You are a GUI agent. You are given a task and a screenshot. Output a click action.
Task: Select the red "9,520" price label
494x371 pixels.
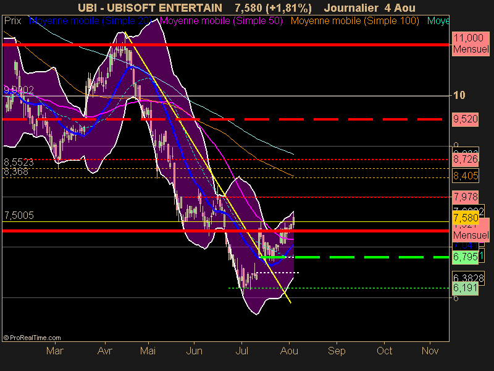466,119
